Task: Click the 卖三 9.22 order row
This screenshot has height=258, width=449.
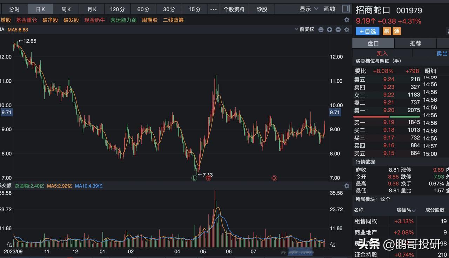Action: click(387, 95)
